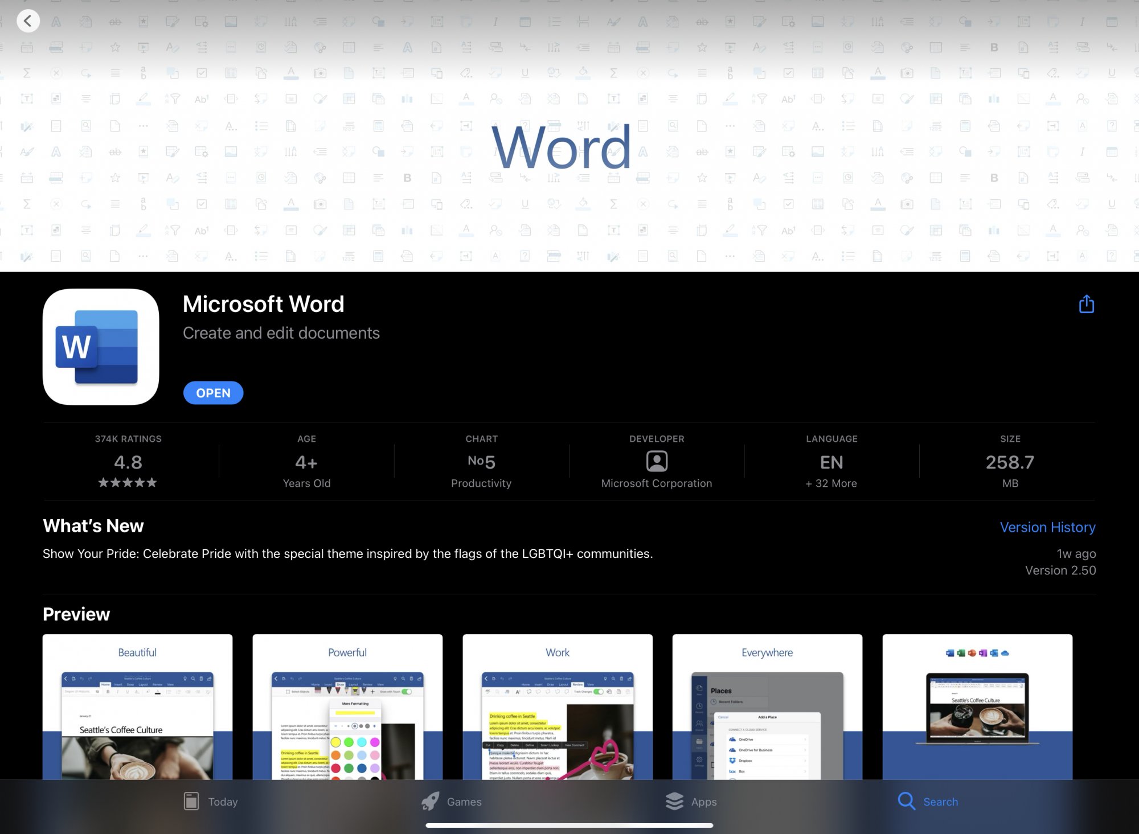
Task: Tap the 1w ago release date
Action: point(1076,553)
